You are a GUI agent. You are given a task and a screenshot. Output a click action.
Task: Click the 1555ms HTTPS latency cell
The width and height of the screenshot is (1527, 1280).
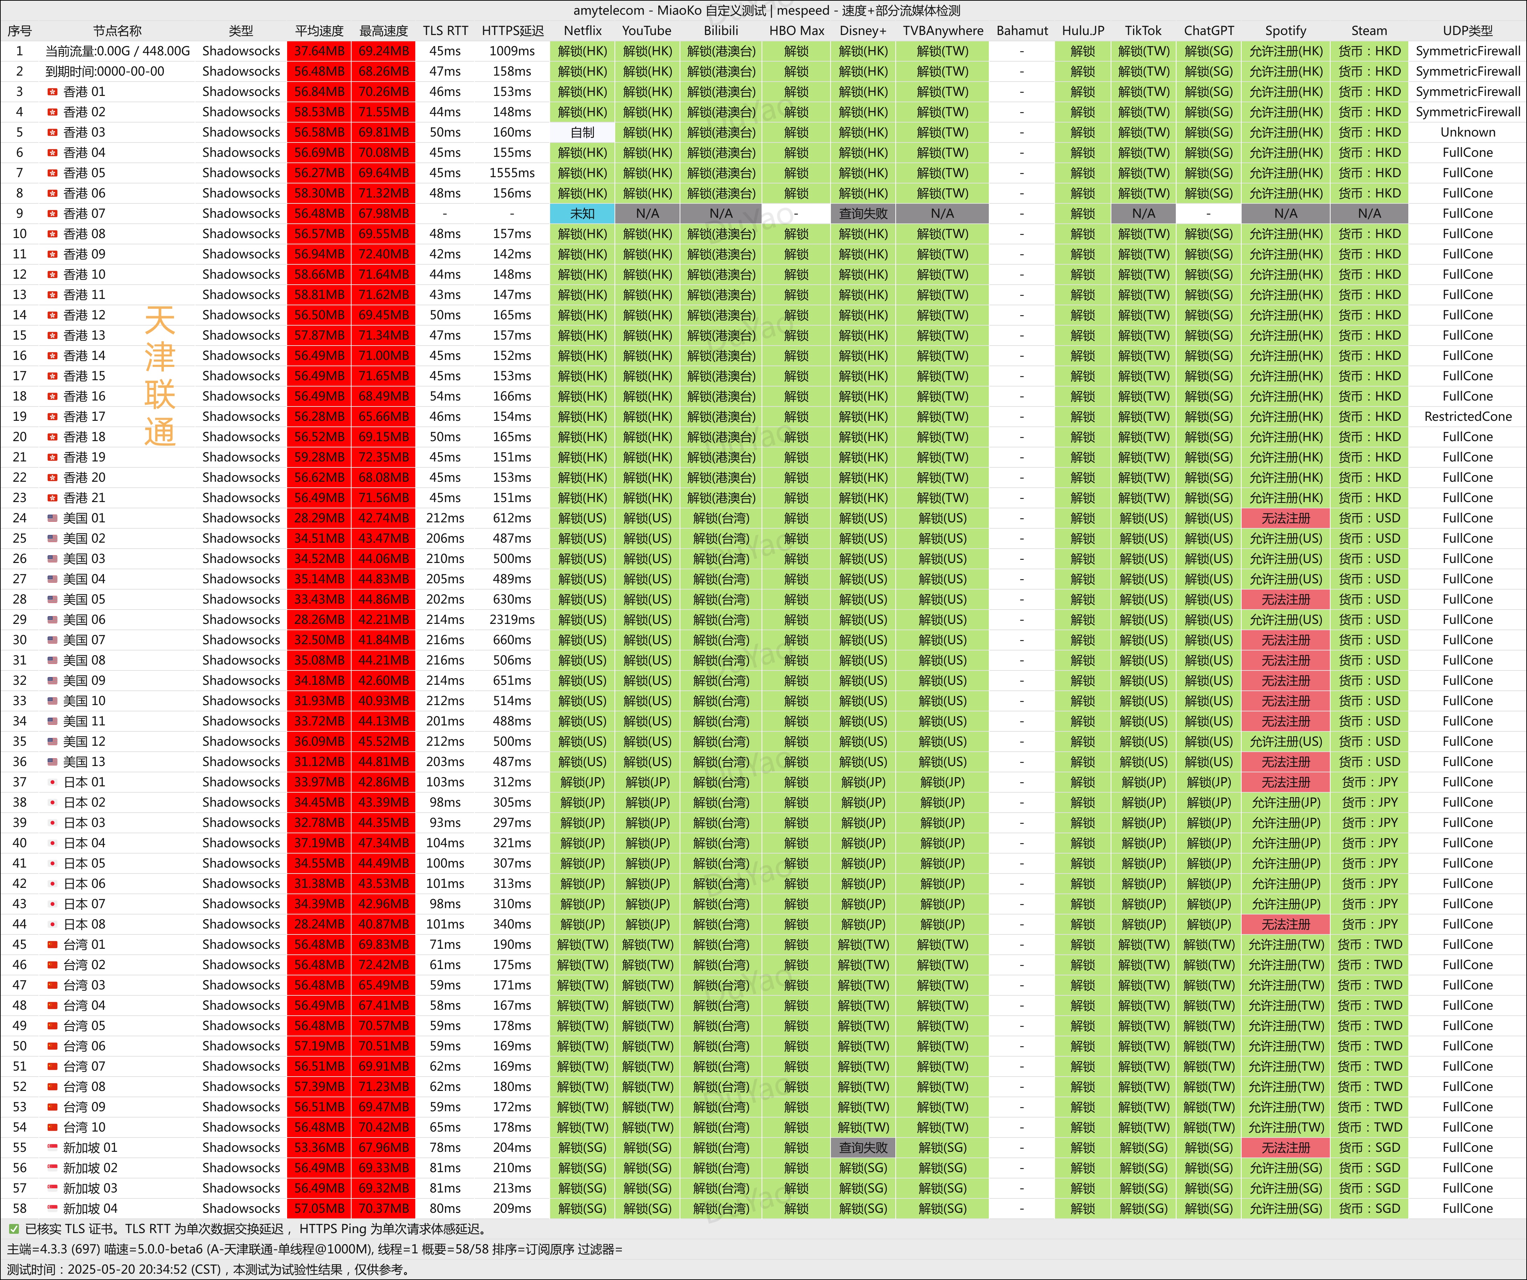[x=512, y=173]
